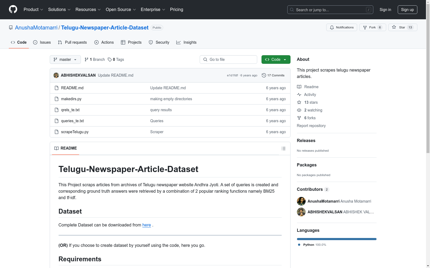The image size is (430, 268).
Task: Switch to the Projects tab
Action: point(131,42)
